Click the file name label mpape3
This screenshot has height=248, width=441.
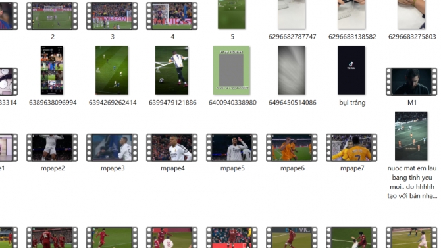[x=113, y=168]
